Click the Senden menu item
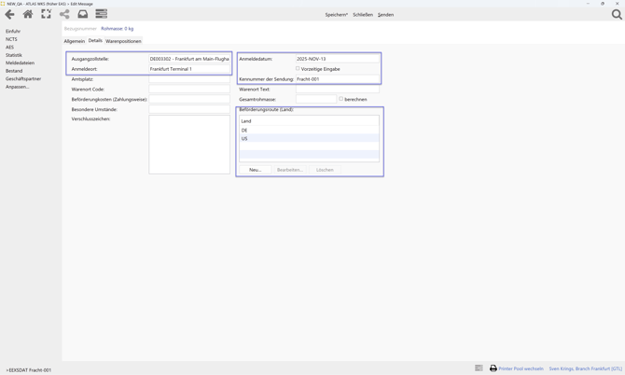The image size is (625, 375). click(x=385, y=15)
